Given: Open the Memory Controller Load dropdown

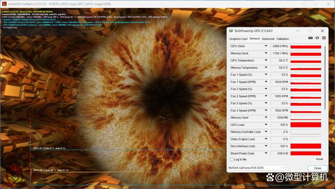Looking at the screenshot, I should coord(266,132).
